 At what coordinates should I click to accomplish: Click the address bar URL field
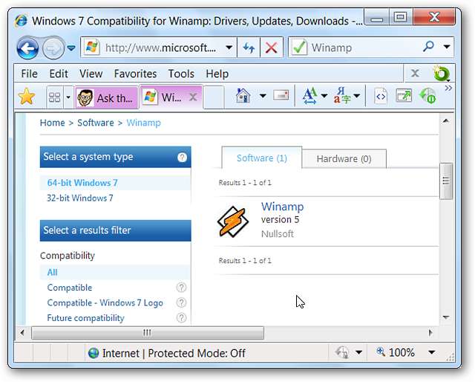click(160, 48)
